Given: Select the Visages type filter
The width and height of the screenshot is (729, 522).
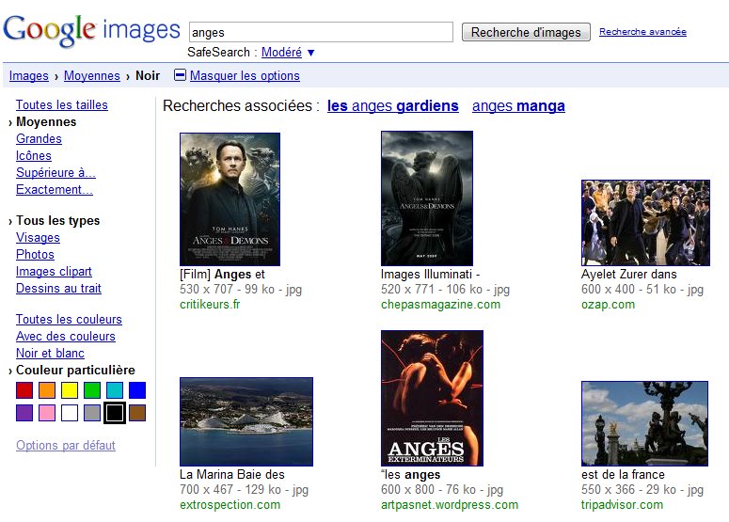Looking at the screenshot, I should 39,238.
